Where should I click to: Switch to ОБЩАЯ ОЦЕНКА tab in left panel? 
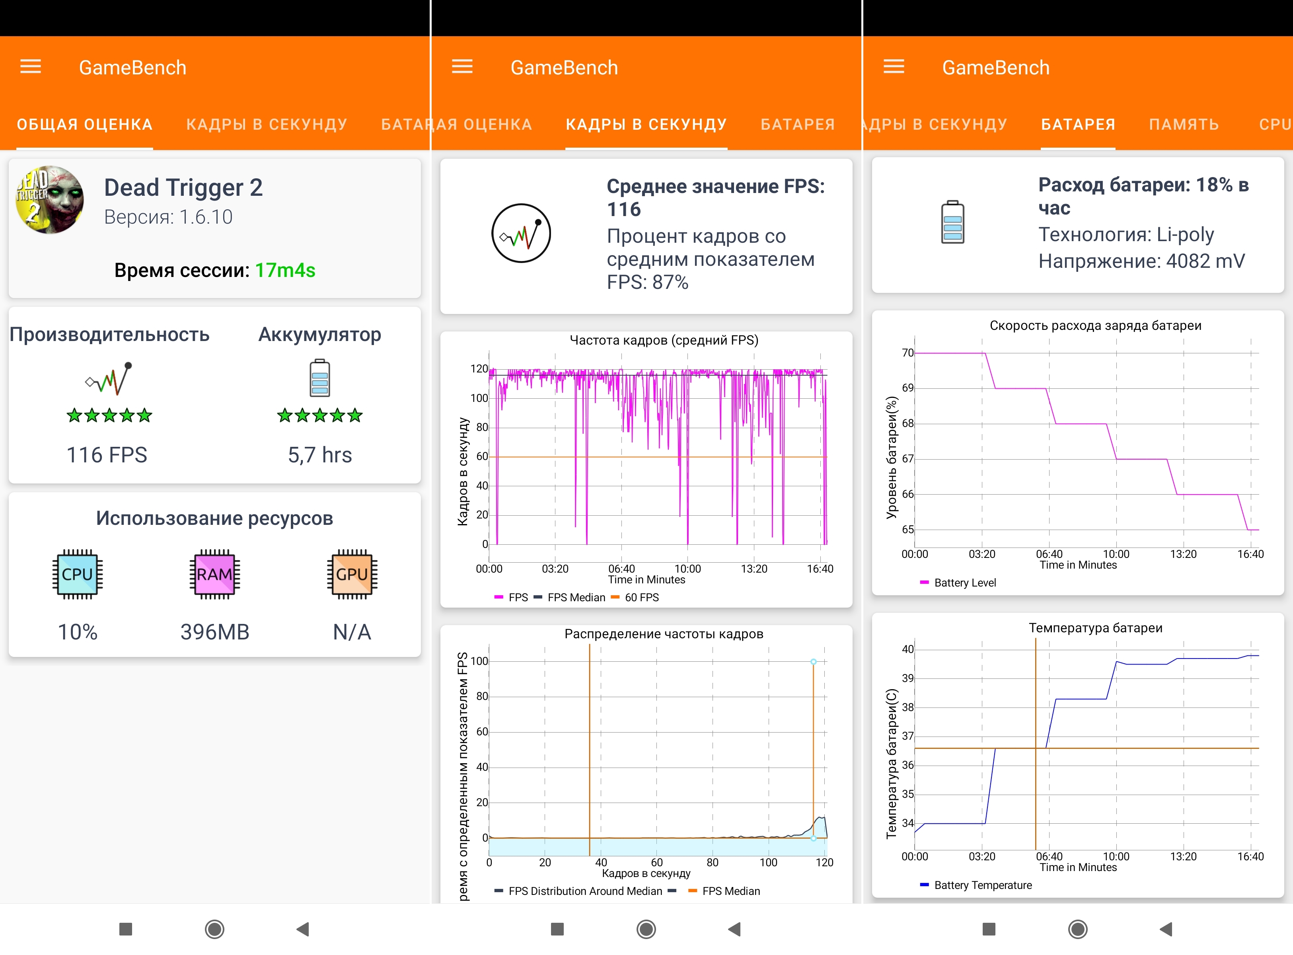[x=84, y=124]
